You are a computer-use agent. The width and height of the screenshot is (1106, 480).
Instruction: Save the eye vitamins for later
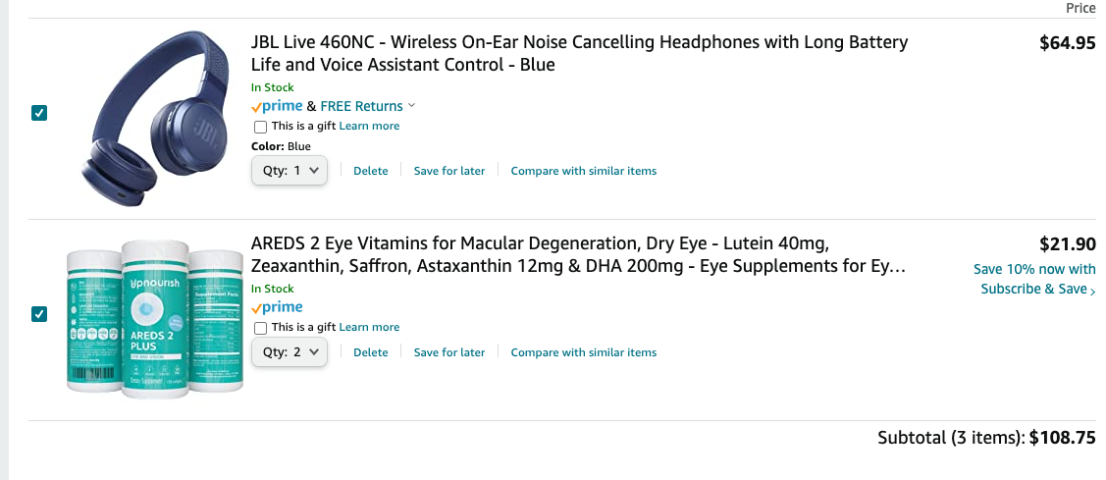449,352
